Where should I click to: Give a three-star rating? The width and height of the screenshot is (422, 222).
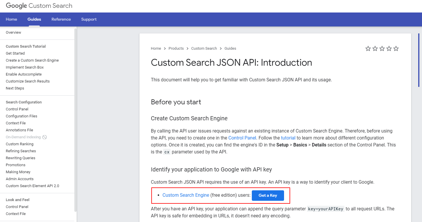click(382, 49)
